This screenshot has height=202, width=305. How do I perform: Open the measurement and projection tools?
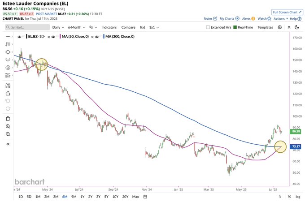coord(8,75)
